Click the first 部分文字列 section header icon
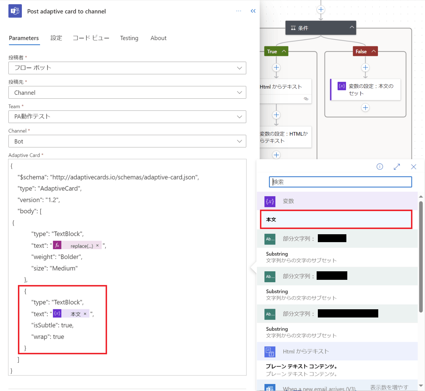The image size is (425, 391). (270, 239)
